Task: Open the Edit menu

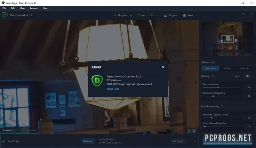Action: (13, 8)
